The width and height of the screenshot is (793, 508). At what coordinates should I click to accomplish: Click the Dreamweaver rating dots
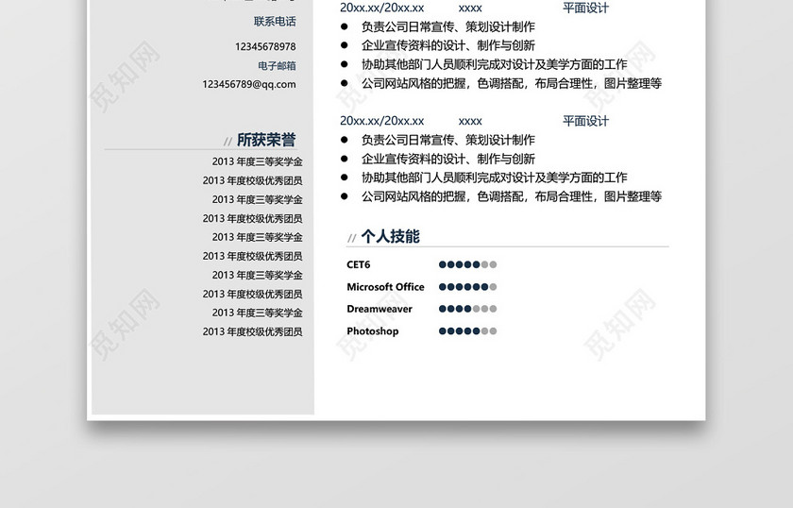[x=468, y=309]
